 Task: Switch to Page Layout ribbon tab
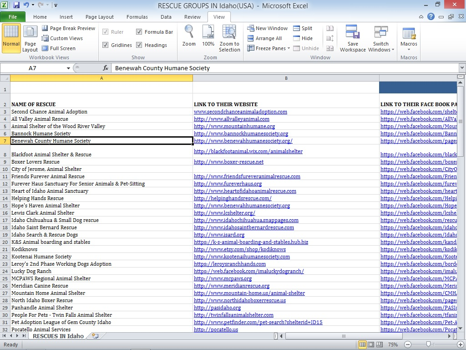pos(99,17)
